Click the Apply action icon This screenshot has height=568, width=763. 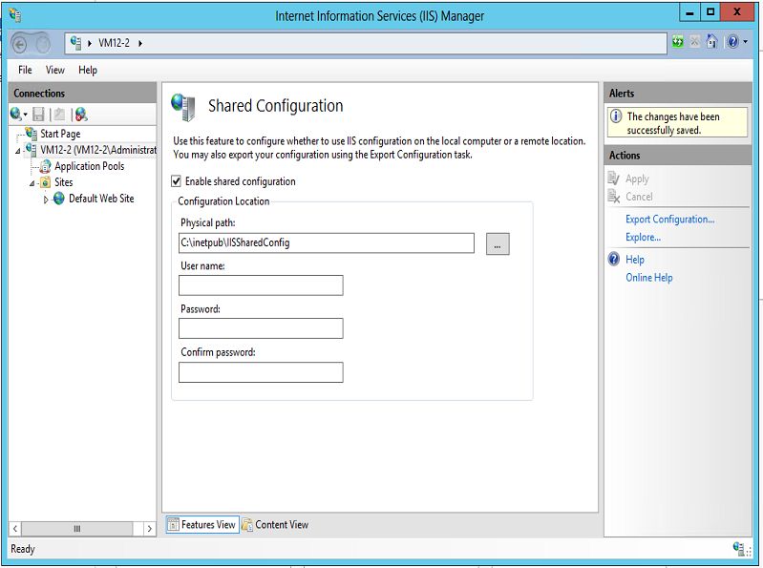[614, 179]
